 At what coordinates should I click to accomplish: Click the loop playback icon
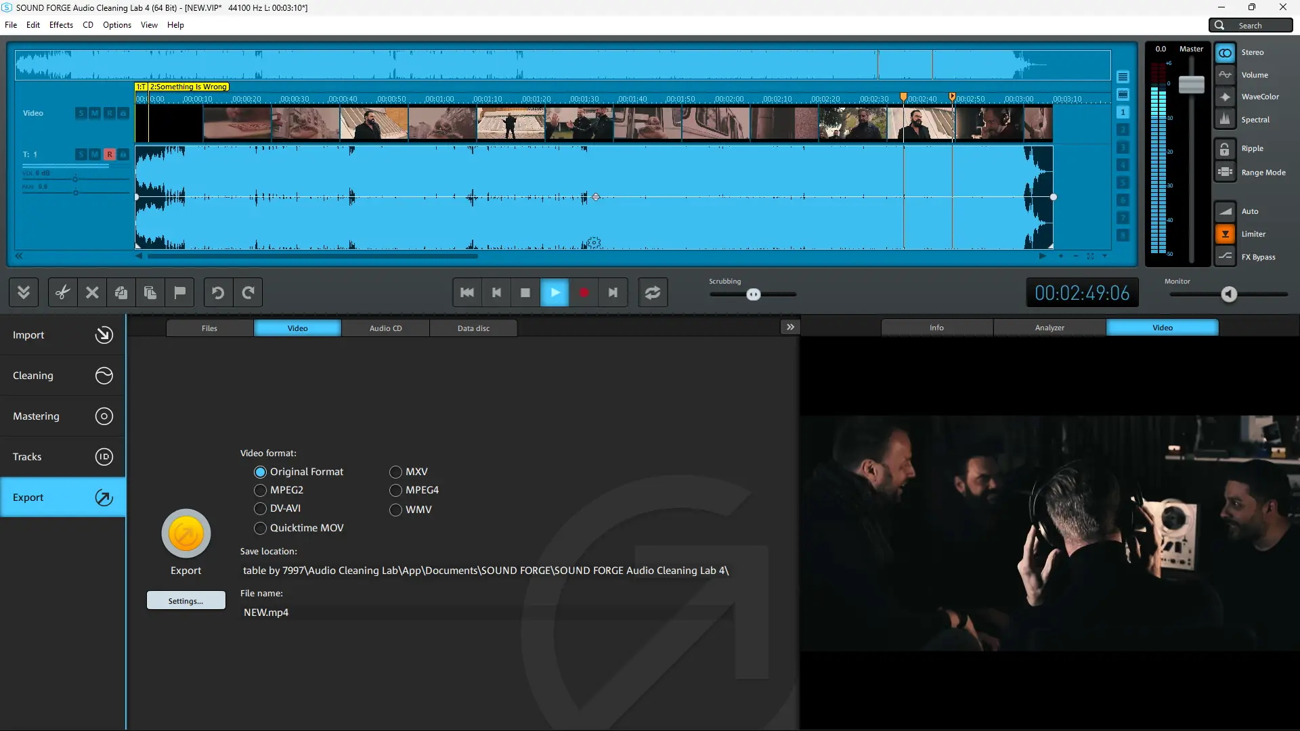coord(652,292)
